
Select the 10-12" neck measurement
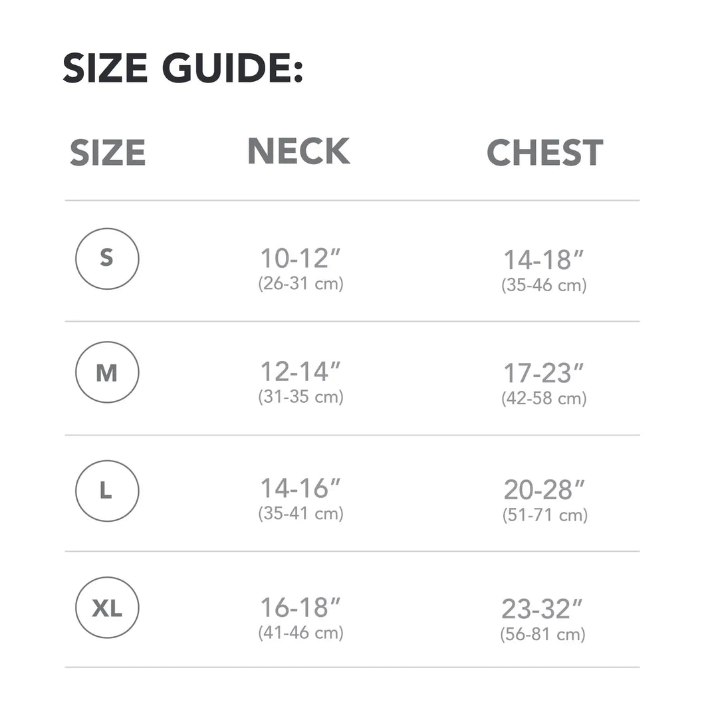pyautogui.click(x=300, y=258)
